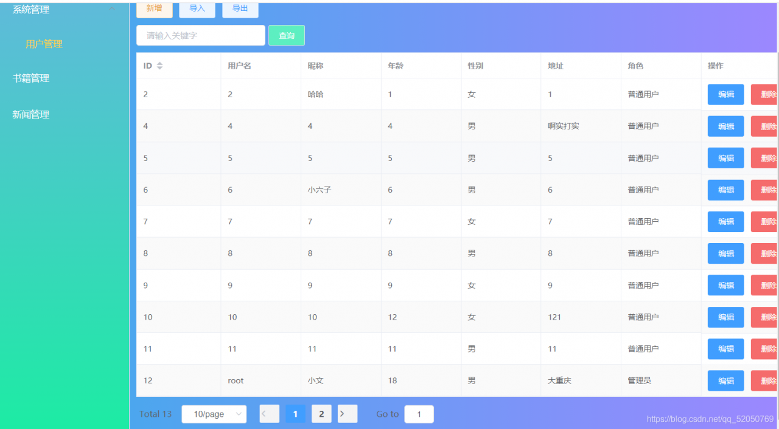
Task: Edit the user named root
Action: pyautogui.click(x=725, y=380)
